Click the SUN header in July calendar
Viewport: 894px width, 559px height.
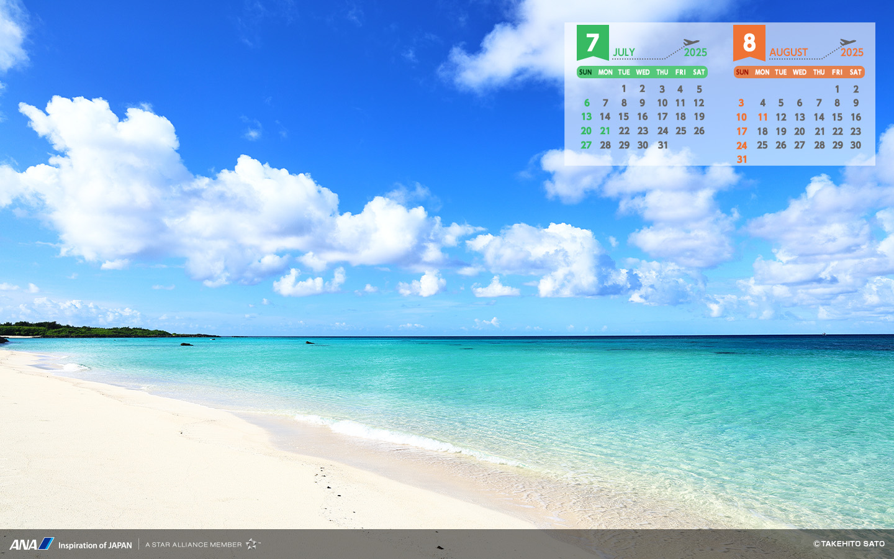[585, 72]
